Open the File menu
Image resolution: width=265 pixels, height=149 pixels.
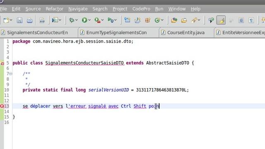3,9
